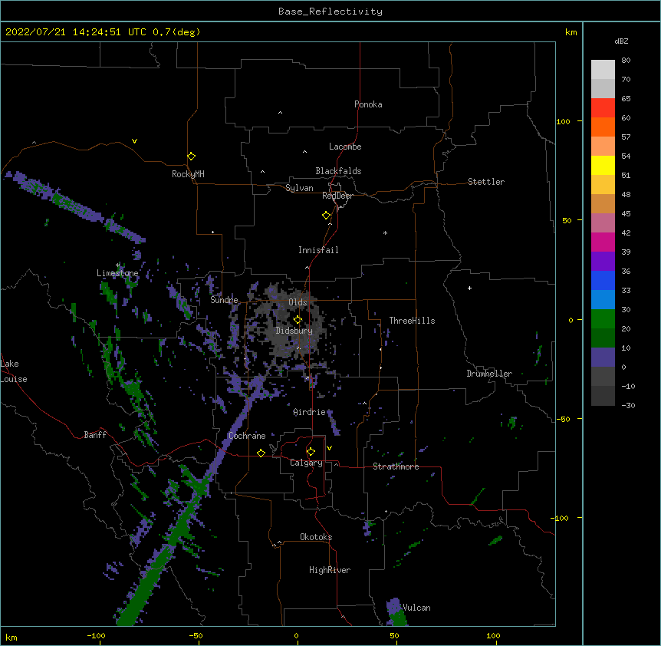Click the Calgary city label

(306, 463)
